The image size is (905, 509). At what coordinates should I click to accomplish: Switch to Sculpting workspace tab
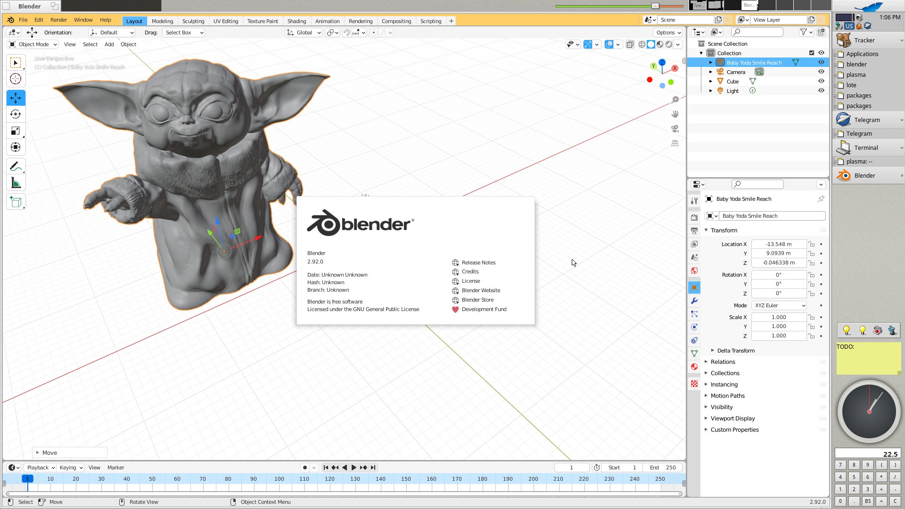coord(193,21)
